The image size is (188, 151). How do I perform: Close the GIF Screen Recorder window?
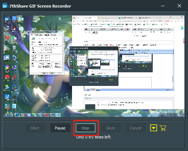pos(179,6)
